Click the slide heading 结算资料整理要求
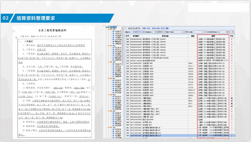 (37, 18)
